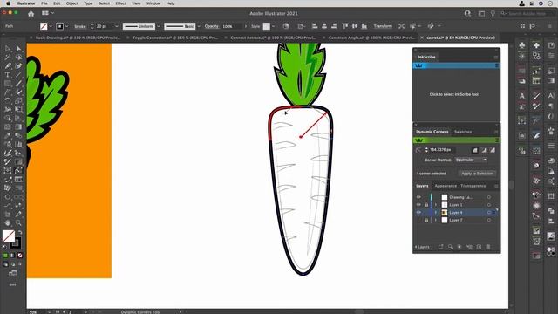Image resolution: width=558 pixels, height=314 pixels.
Task: Open the search help magnifier icon
Action: pyautogui.click(x=503, y=14)
